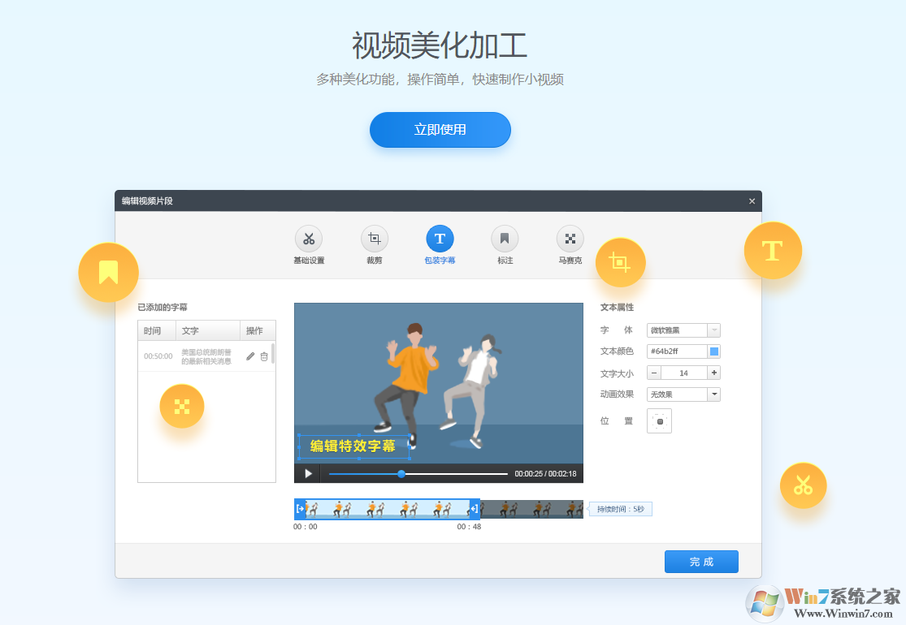Click the 立即使用 button

440,130
